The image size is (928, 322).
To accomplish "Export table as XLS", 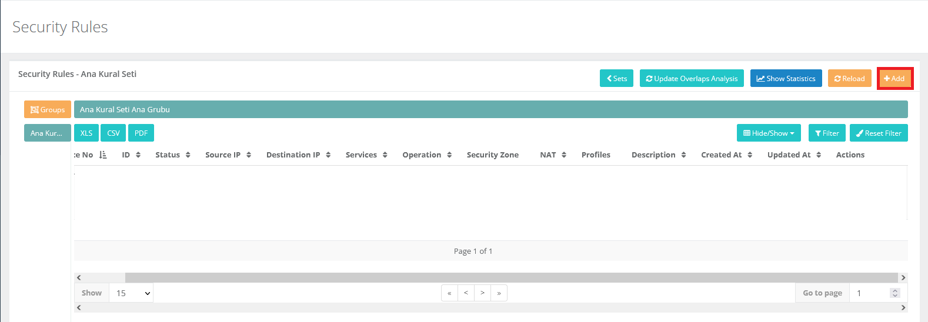I will (x=86, y=133).
